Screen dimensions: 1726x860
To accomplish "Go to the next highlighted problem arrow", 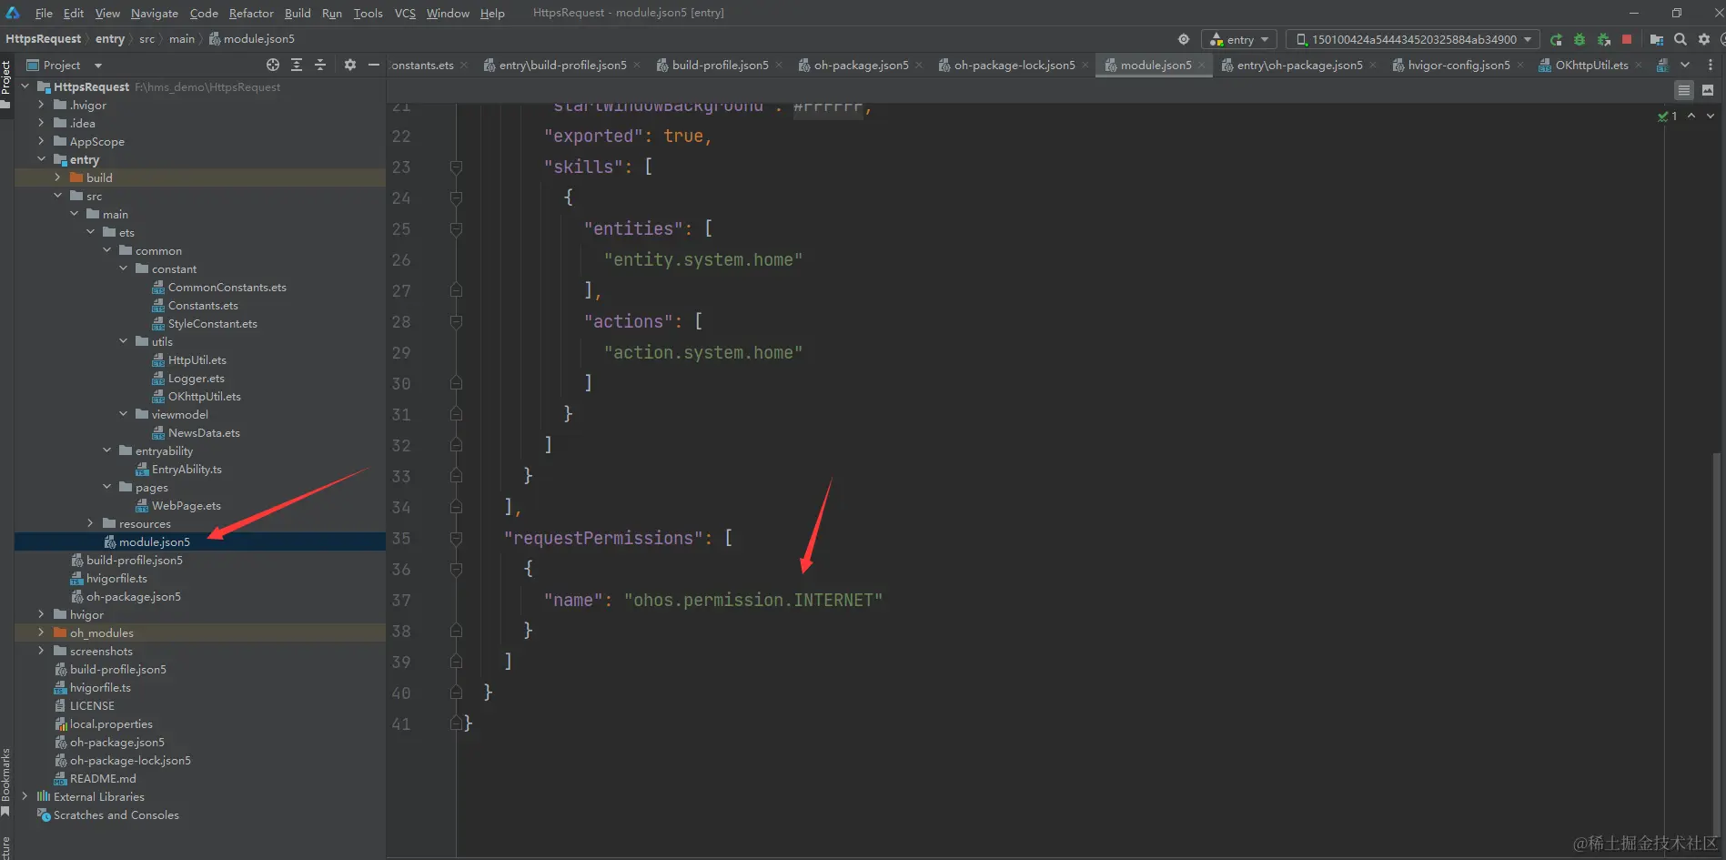I will pos(1711,116).
